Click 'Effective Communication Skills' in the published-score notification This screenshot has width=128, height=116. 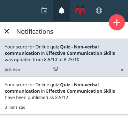[80, 91]
